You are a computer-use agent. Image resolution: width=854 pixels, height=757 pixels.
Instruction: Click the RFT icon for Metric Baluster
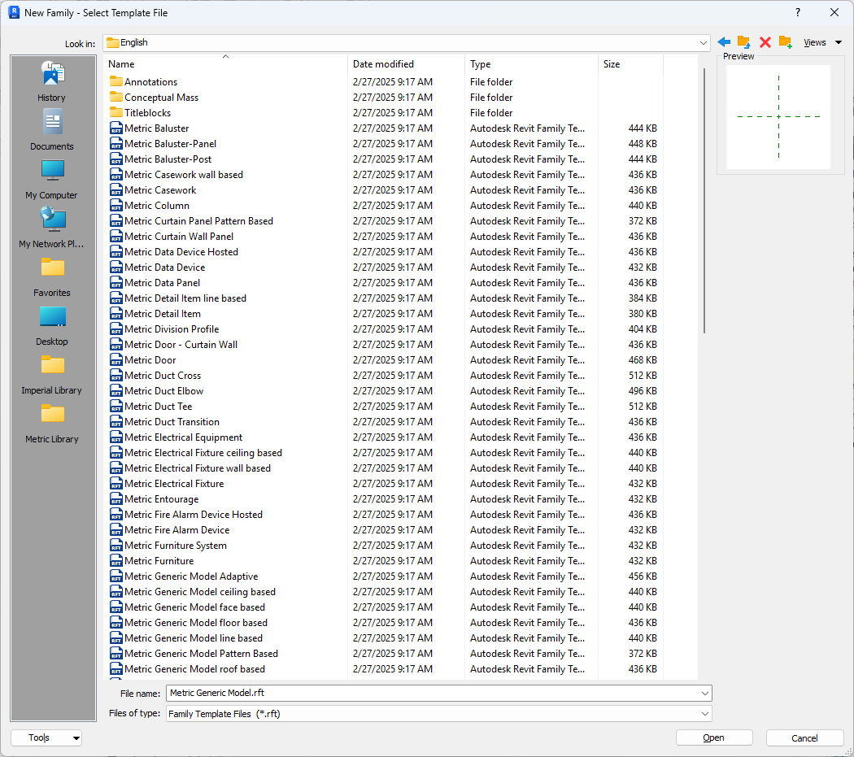pos(116,128)
